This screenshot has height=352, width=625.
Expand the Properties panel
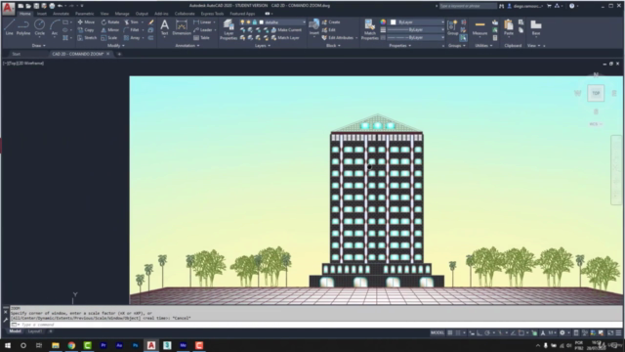pyautogui.click(x=399, y=46)
